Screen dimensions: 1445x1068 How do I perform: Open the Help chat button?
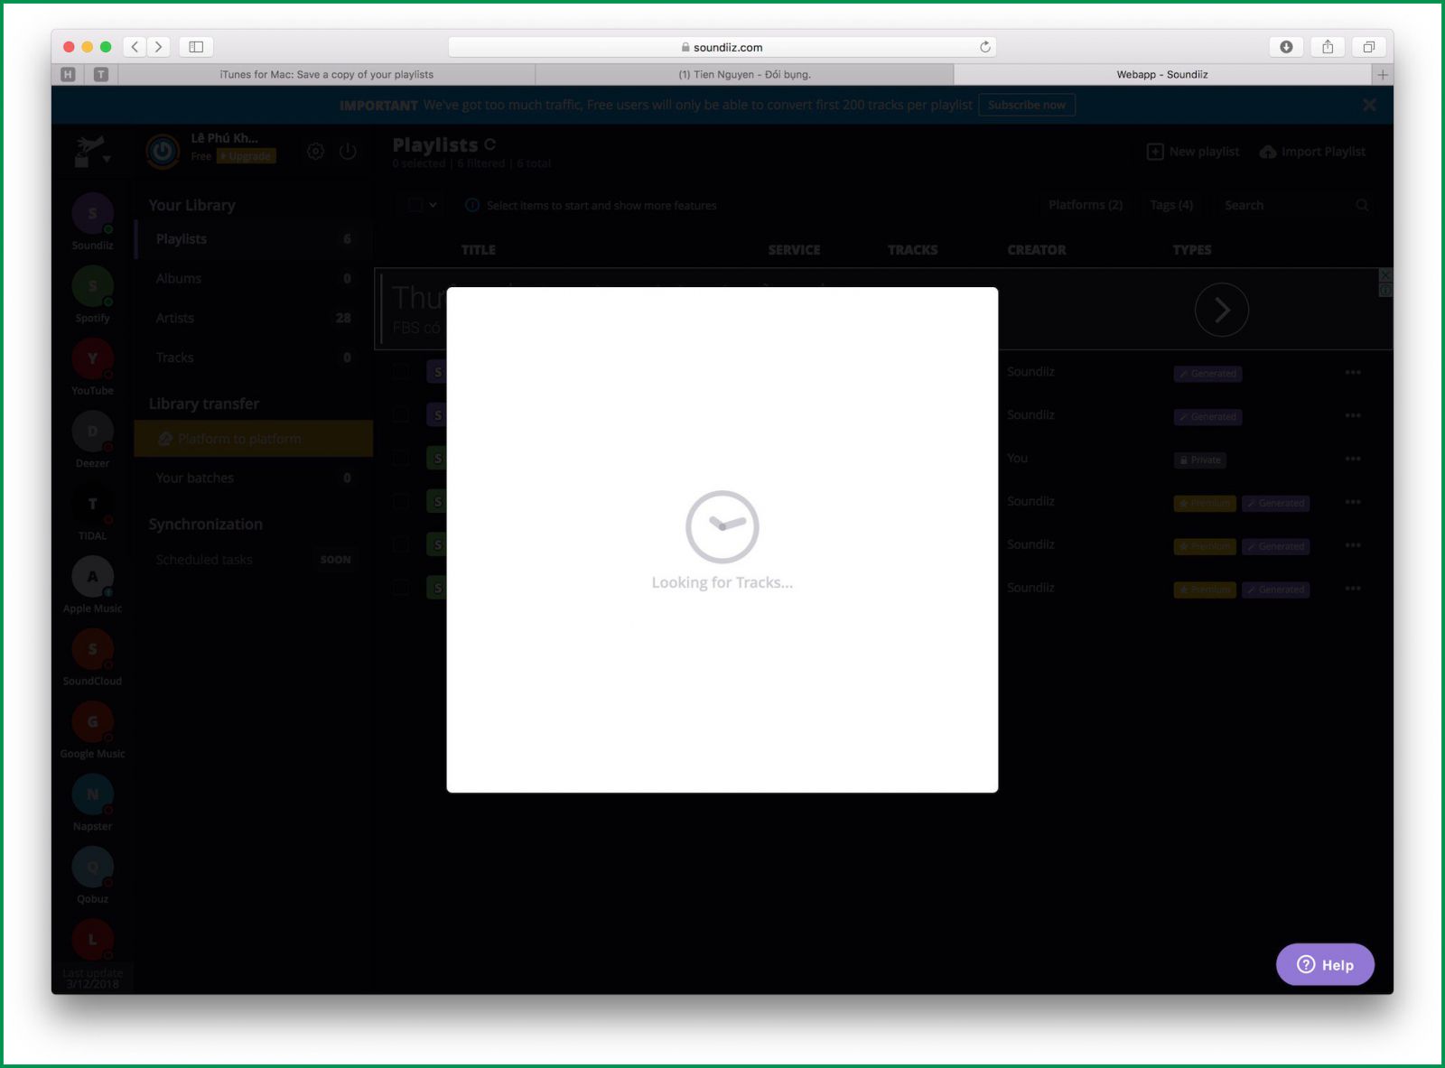[x=1325, y=964]
